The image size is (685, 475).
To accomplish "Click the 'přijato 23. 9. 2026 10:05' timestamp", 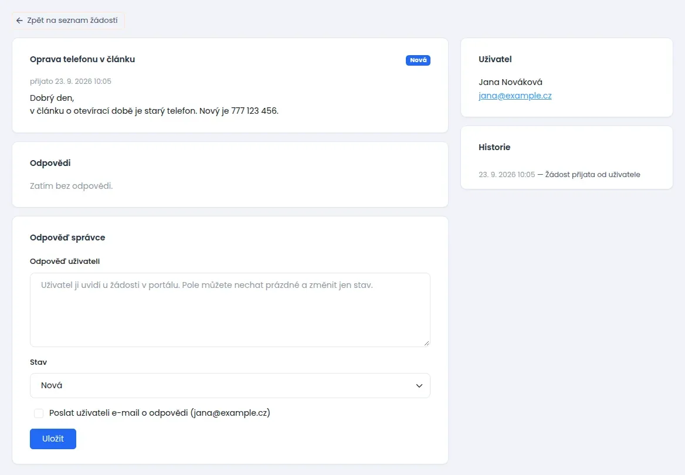I will (x=70, y=82).
